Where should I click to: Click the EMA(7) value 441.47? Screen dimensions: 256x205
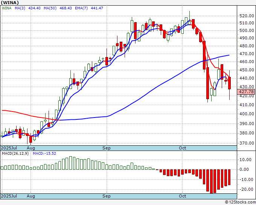click(x=97, y=8)
